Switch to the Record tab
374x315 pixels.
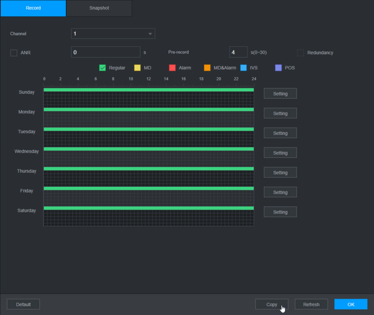(33, 8)
